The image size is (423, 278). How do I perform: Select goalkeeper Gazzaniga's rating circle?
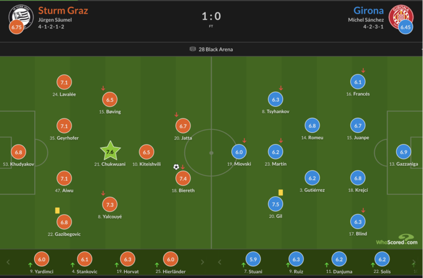[x=404, y=151]
